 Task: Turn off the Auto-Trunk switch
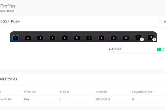(160, 49)
